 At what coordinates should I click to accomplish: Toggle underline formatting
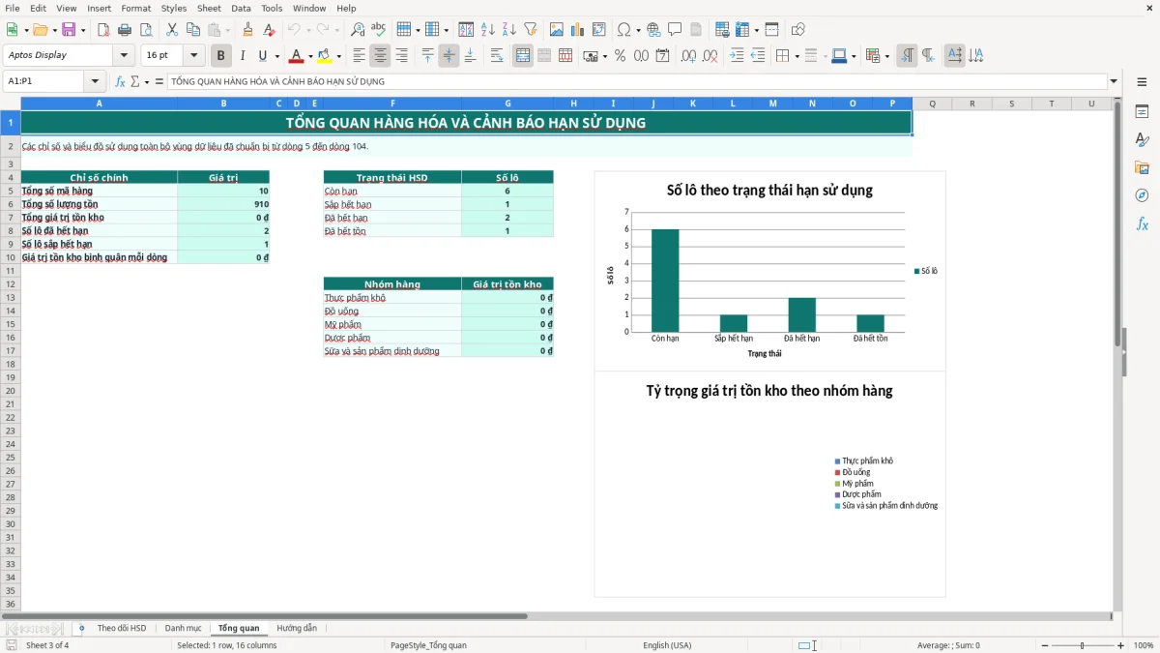(x=262, y=56)
